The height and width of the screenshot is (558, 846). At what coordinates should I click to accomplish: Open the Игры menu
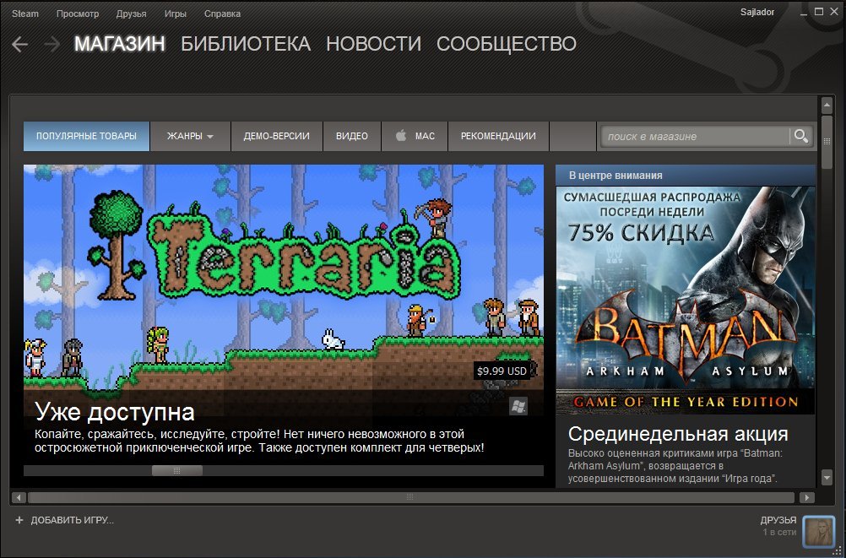pyautogui.click(x=176, y=14)
